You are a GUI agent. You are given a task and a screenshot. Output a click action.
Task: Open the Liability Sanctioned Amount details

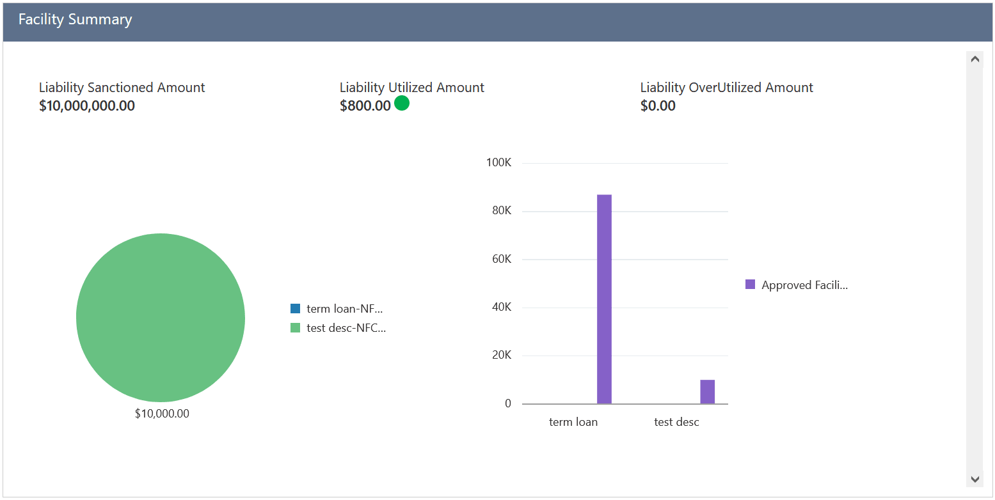point(122,87)
